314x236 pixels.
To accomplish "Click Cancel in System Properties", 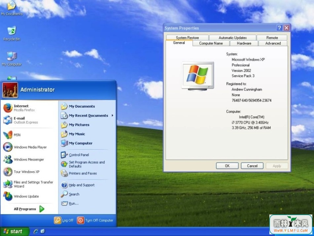I will tap(252, 166).
